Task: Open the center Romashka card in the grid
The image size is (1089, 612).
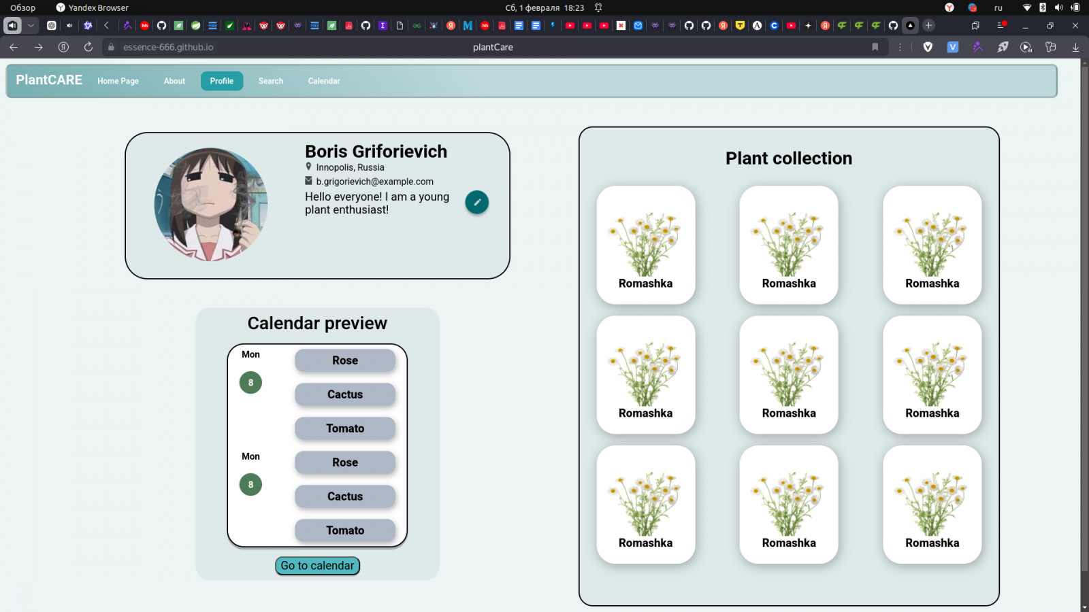Action: click(789, 375)
